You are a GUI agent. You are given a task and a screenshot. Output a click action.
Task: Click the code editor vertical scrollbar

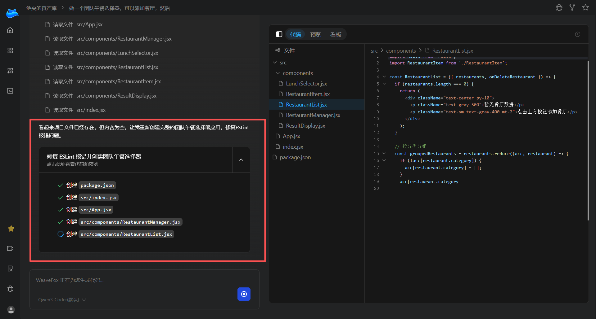pos(588,140)
